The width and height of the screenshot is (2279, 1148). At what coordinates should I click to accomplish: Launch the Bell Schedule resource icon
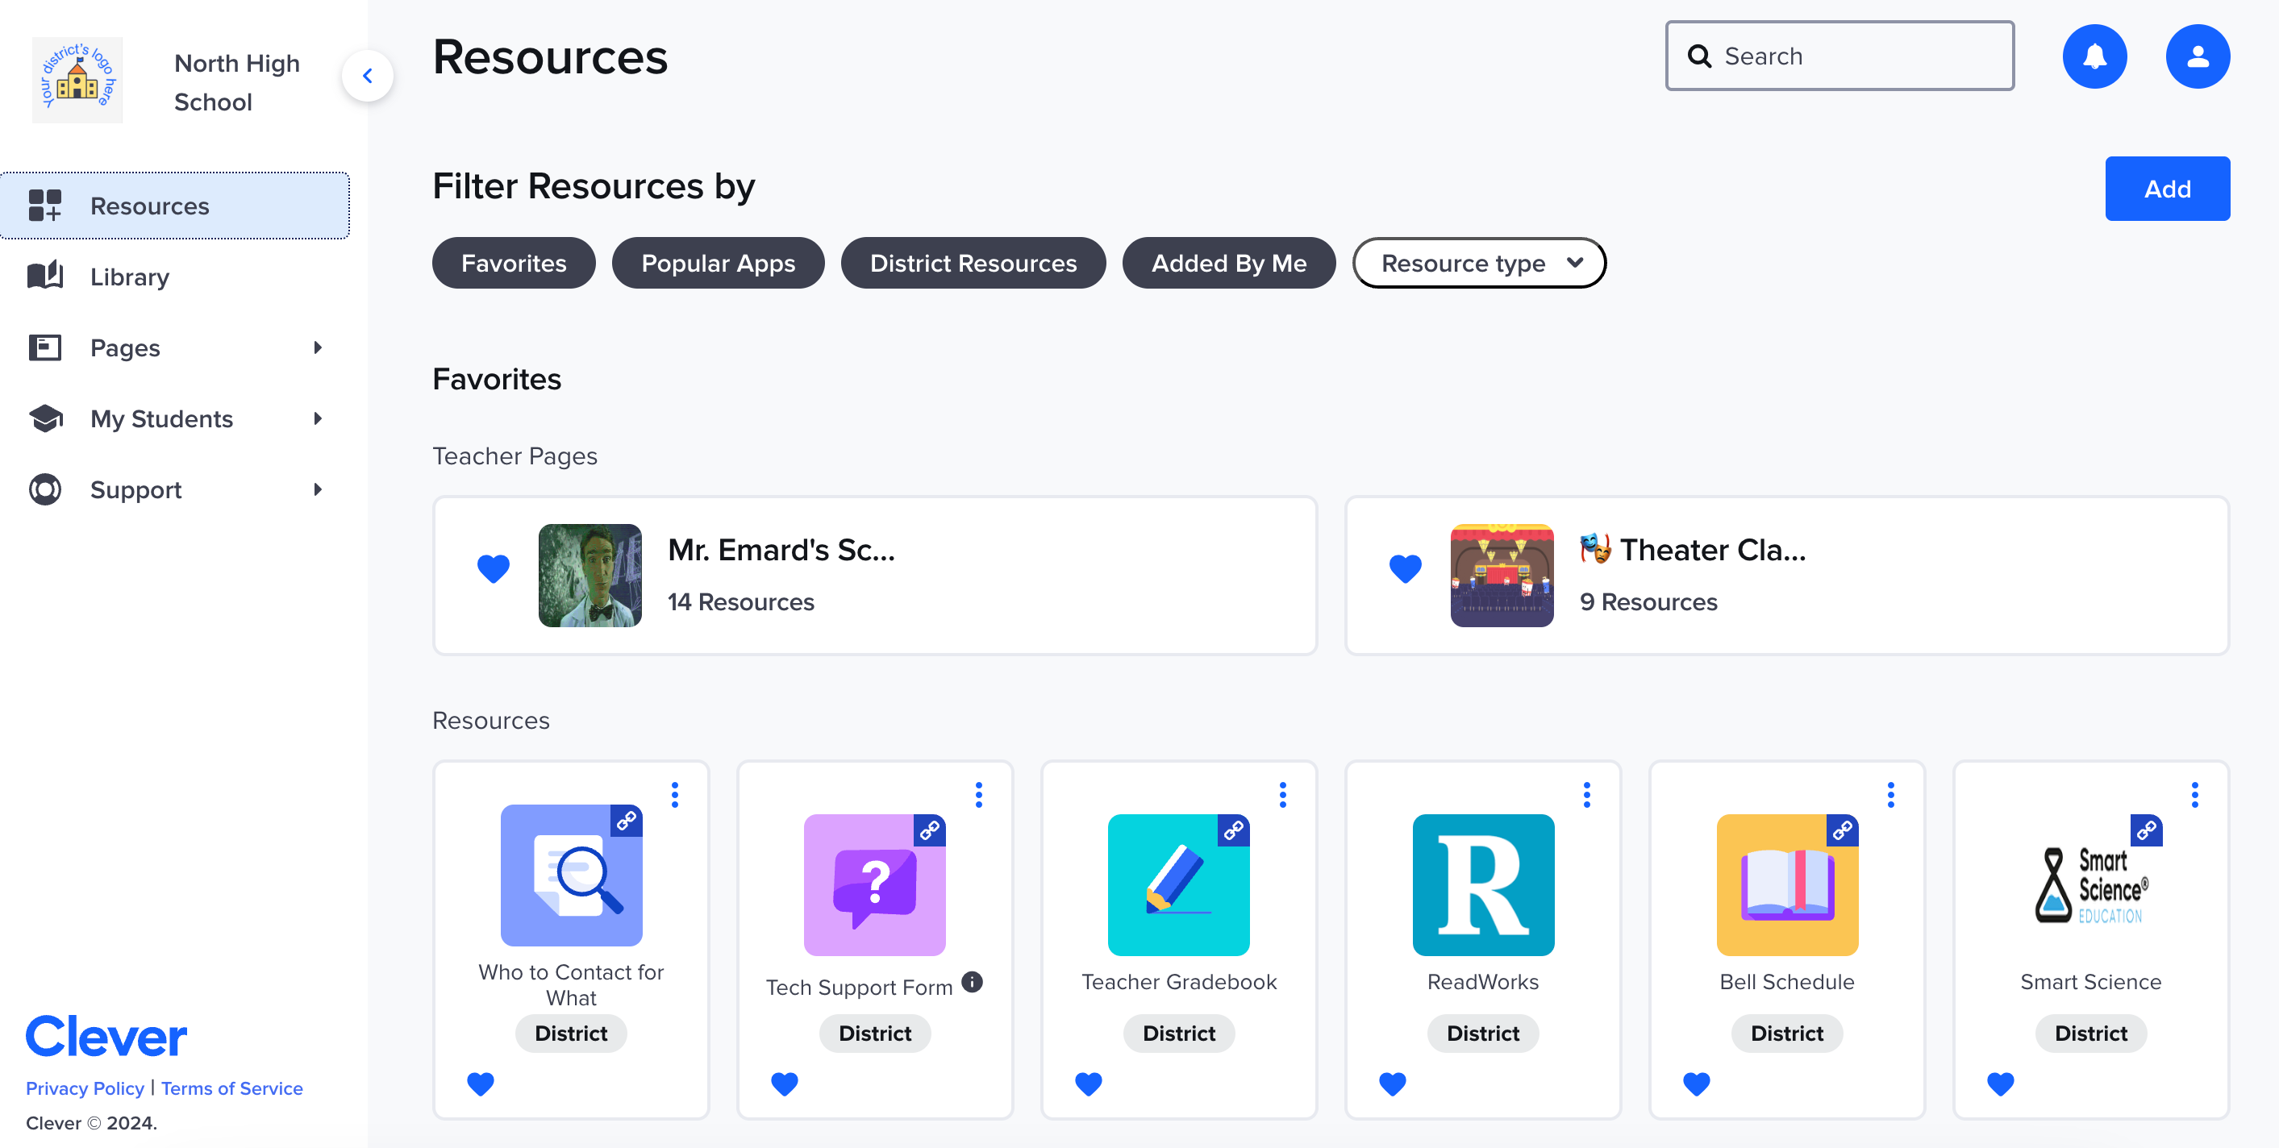[1786, 884]
